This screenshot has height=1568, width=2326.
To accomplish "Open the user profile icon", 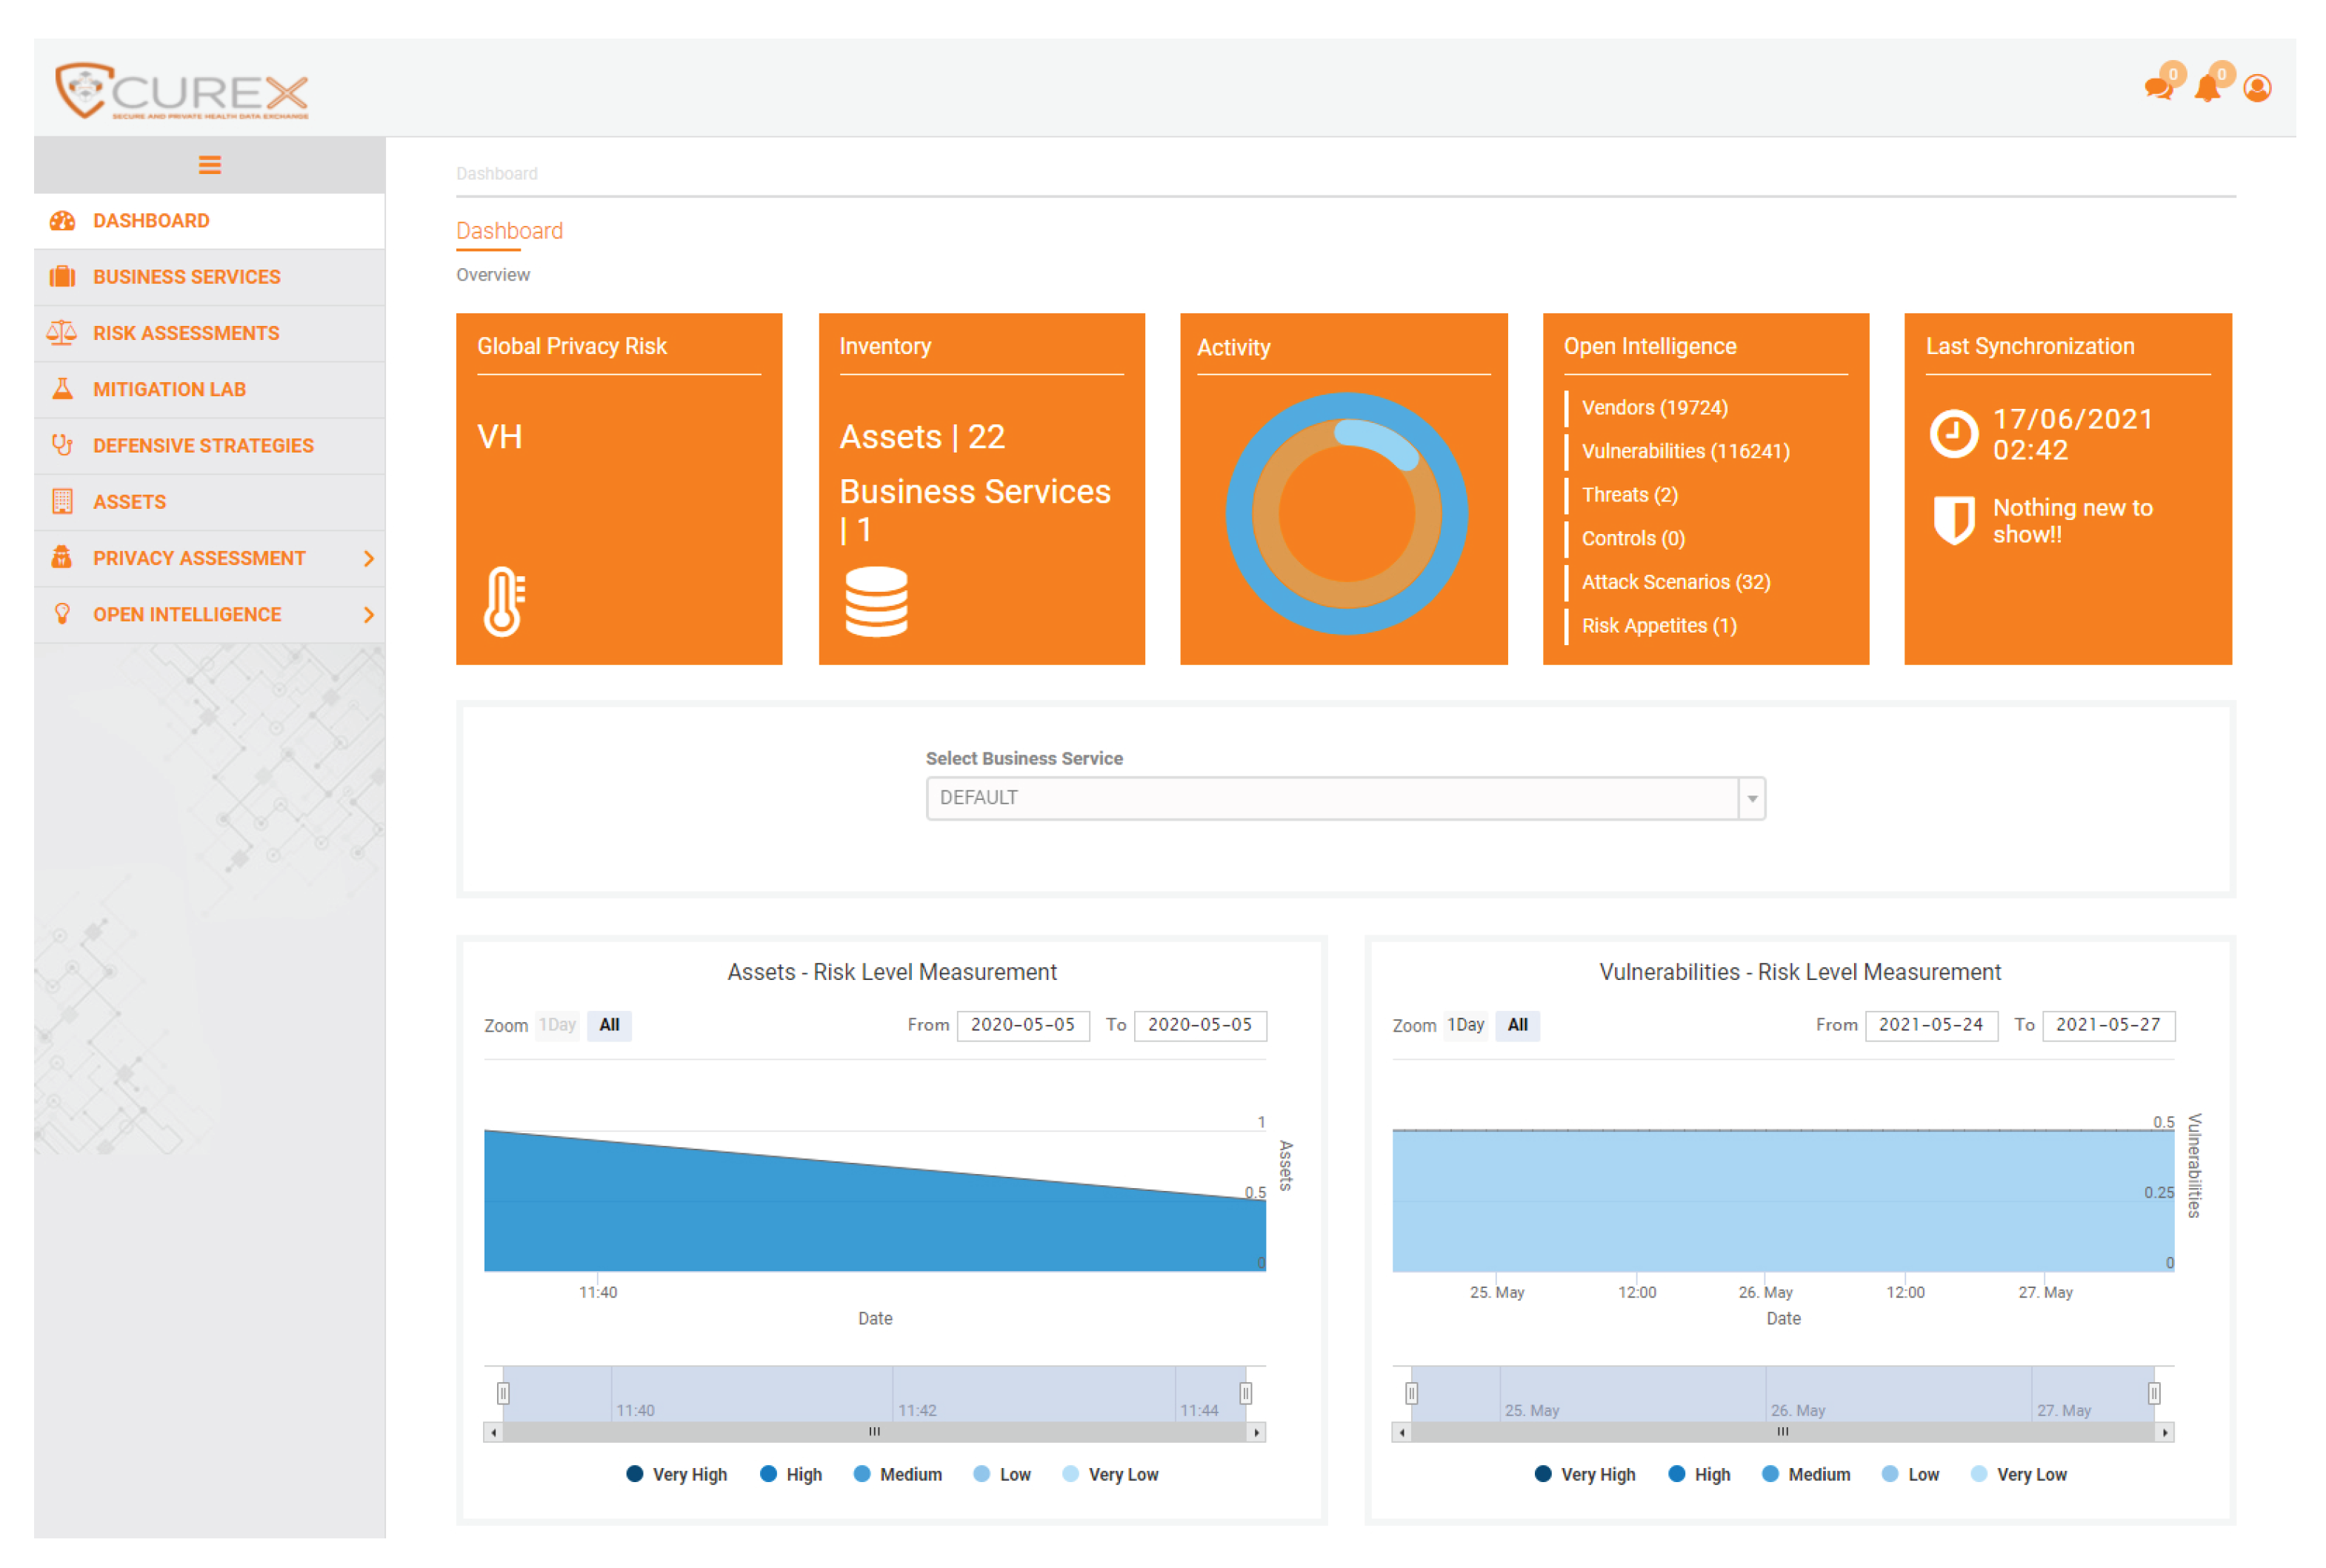I will [x=2257, y=89].
